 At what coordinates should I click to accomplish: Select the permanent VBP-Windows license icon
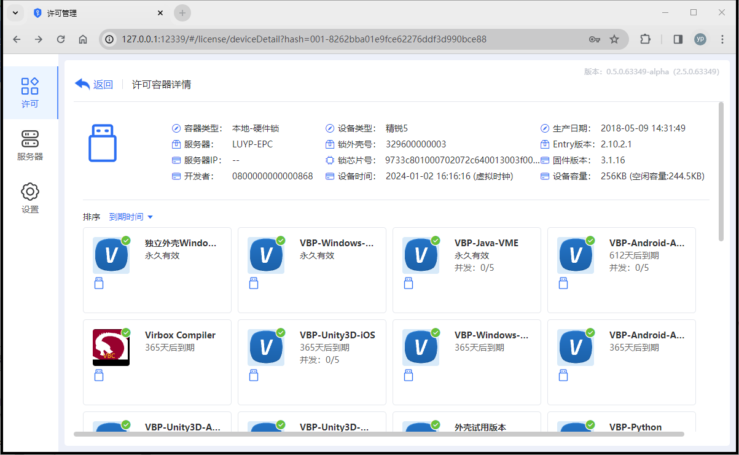[x=266, y=255]
